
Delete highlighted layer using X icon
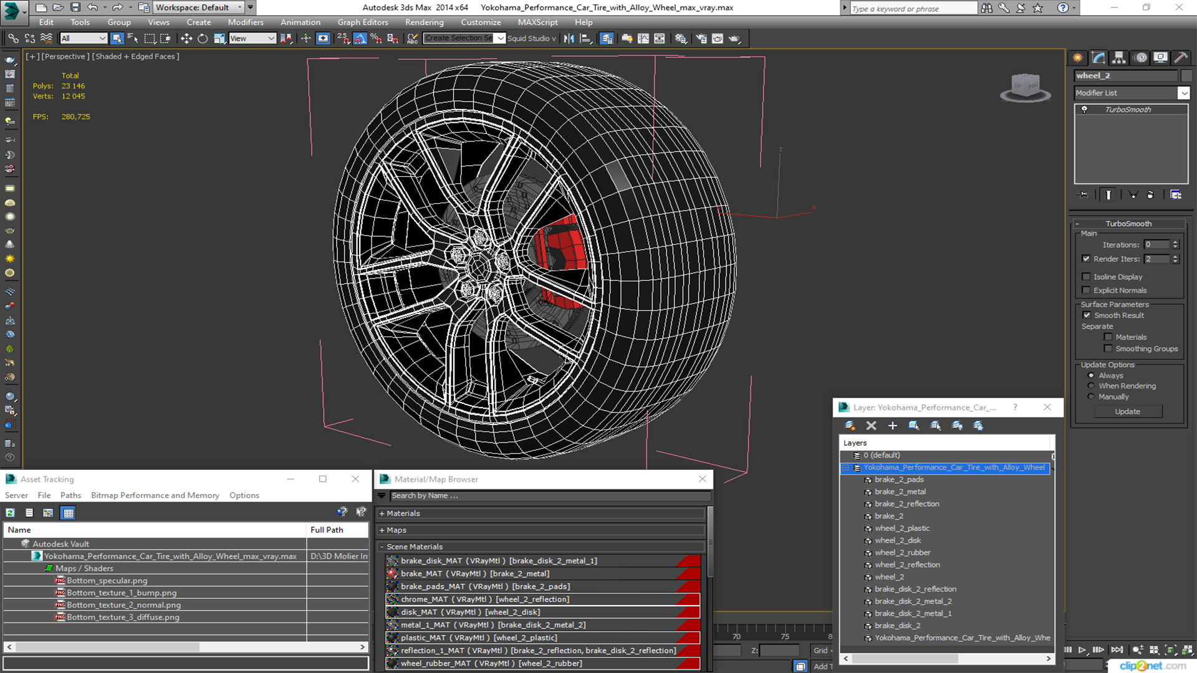click(x=871, y=426)
